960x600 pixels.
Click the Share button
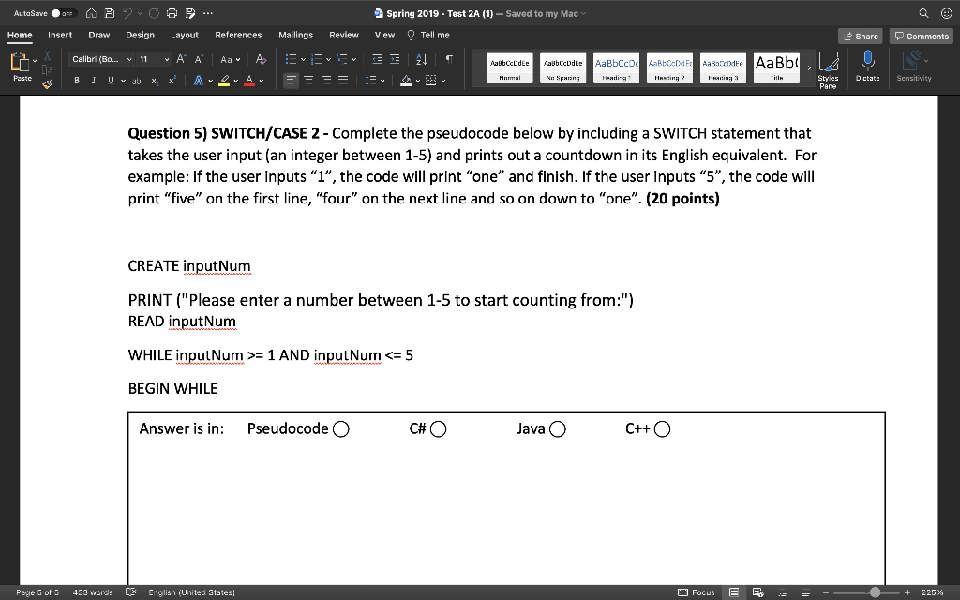pos(860,35)
